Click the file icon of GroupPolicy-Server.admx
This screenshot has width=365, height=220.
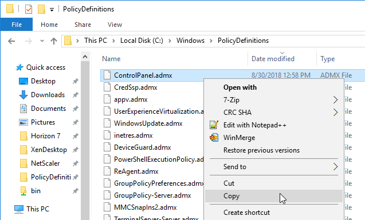coord(107,195)
